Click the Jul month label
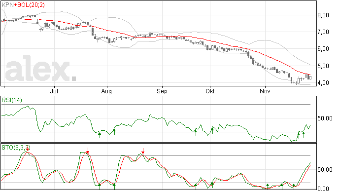Screen dimensions: 340x191 (x=54, y=91)
